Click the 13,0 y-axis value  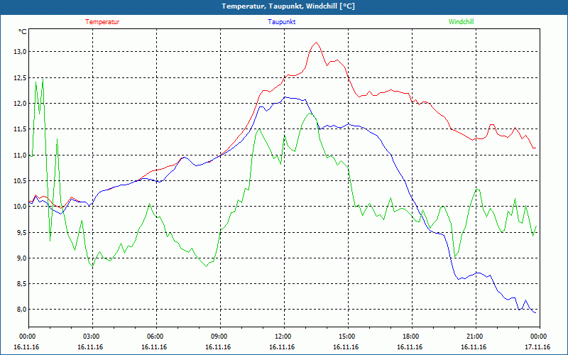click(x=21, y=52)
